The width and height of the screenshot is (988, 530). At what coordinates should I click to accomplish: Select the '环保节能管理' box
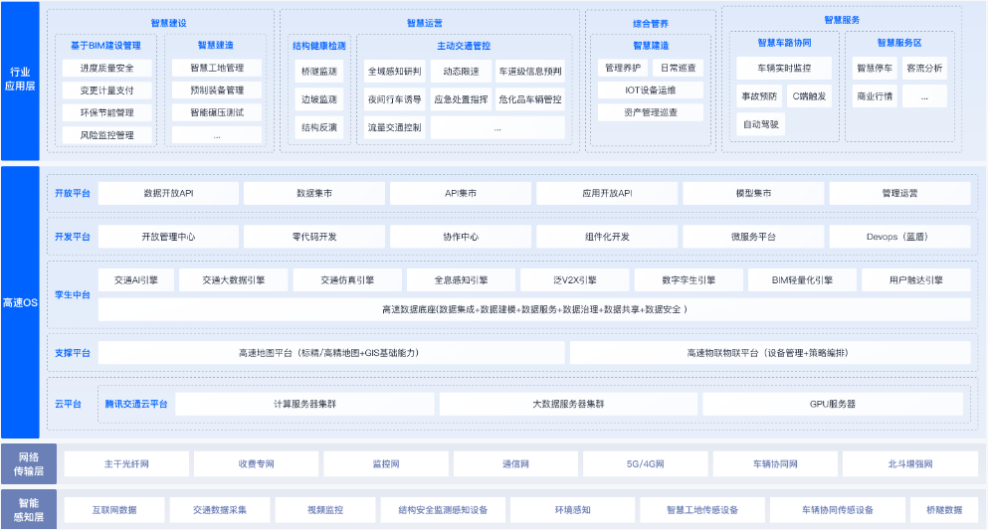click(x=106, y=112)
